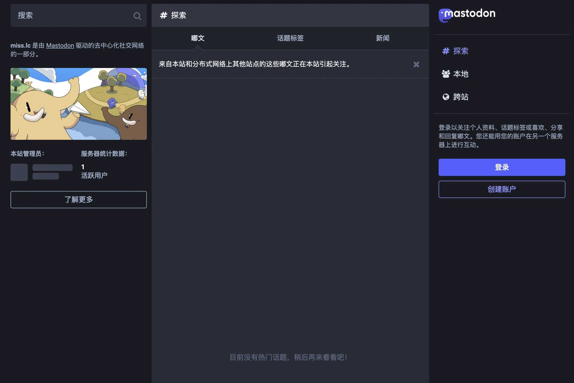Switch to the 新闻 tab
Screen dimensions: 574x383
[383, 38]
